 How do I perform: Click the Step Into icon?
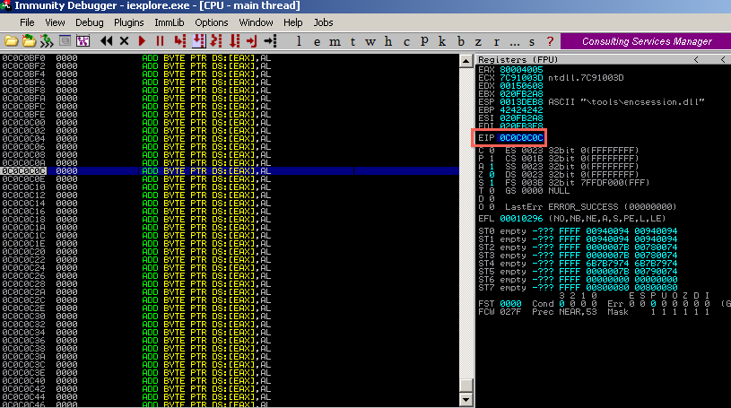(x=180, y=41)
